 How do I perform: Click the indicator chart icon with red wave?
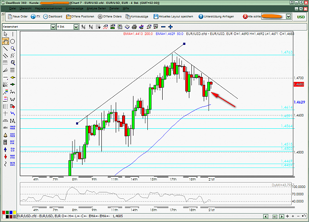pyautogui.click(x=105, y=27)
